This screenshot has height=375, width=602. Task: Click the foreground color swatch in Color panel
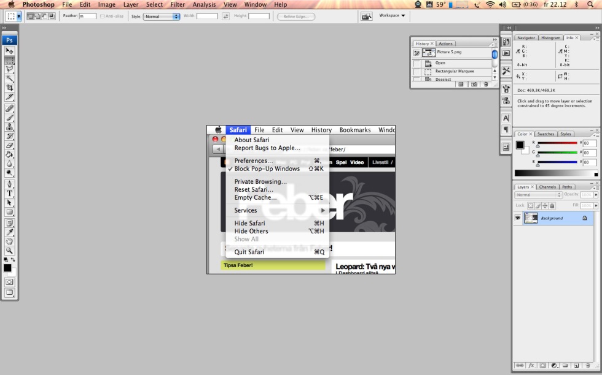pyautogui.click(x=520, y=145)
